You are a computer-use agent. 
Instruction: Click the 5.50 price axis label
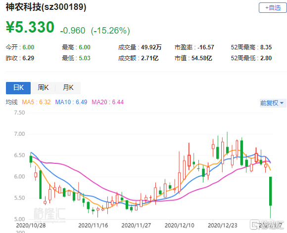click(x=19, y=198)
